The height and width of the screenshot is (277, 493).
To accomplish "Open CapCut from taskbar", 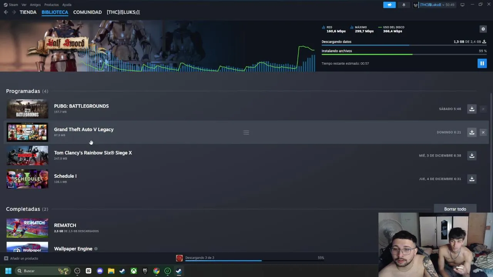I will click(89, 271).
